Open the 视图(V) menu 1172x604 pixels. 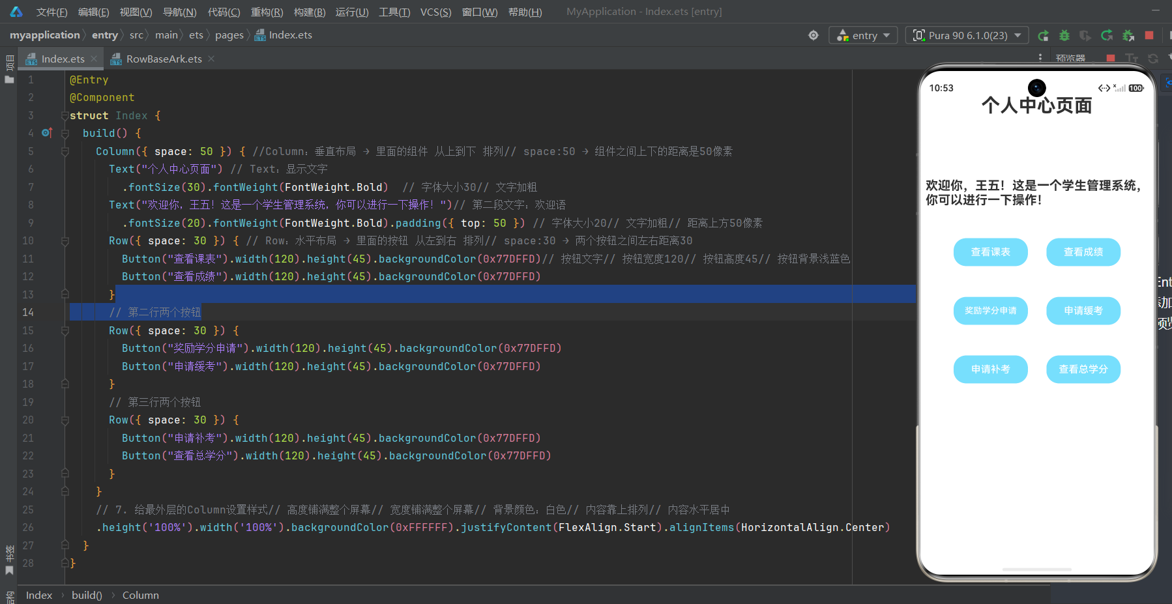point(136,12)
